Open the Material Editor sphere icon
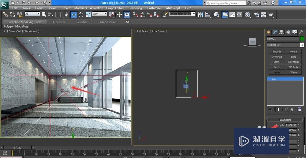 pyautogui.click(x=248, y=15)
